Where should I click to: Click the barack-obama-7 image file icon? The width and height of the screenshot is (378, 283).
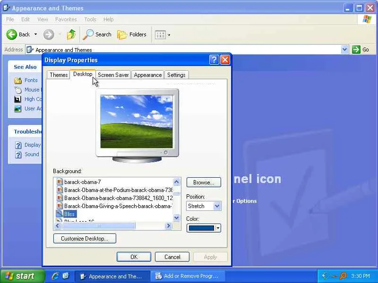click(60, 182)
